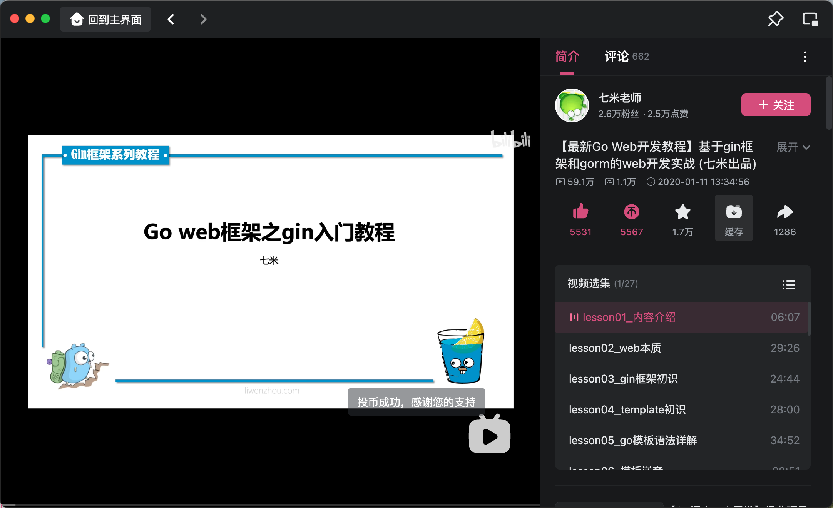Cache the video with 缓存 icon
833x508 pixels.
coord(734,218)
